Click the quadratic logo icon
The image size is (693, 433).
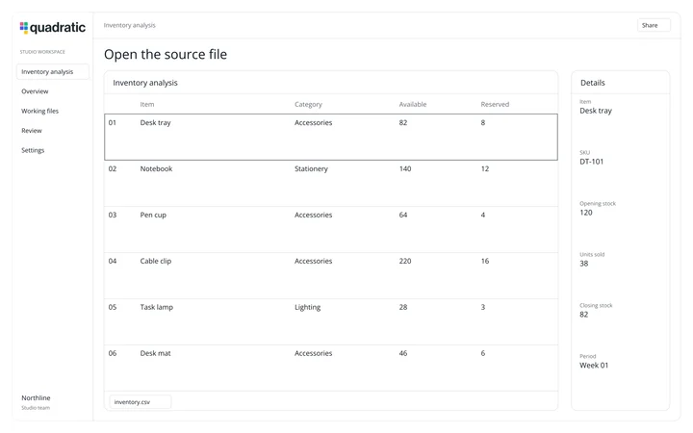tap(24, 27)
